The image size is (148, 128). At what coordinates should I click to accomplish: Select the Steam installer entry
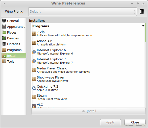(x=88, y=97)
